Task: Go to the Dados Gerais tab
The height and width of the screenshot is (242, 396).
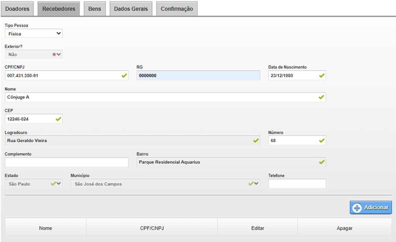Action: (x=131, y=9)
